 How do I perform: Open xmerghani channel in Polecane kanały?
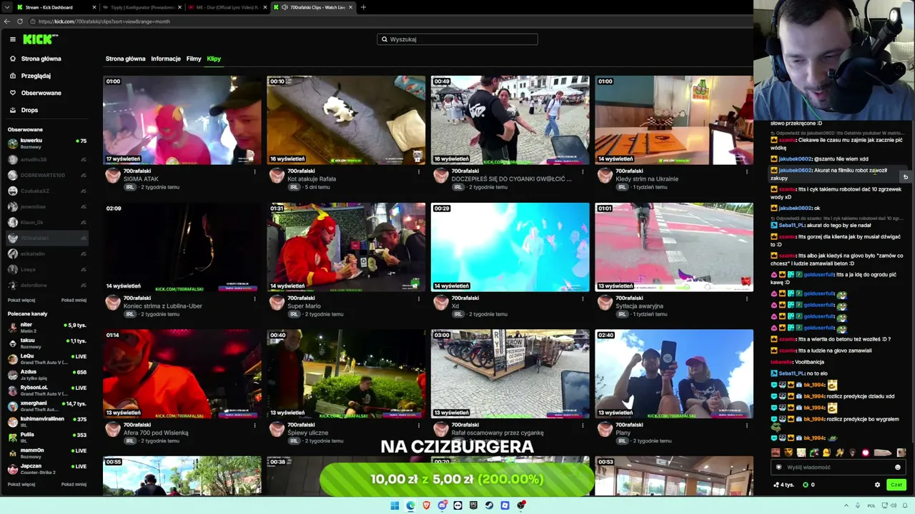pos(47,406)
